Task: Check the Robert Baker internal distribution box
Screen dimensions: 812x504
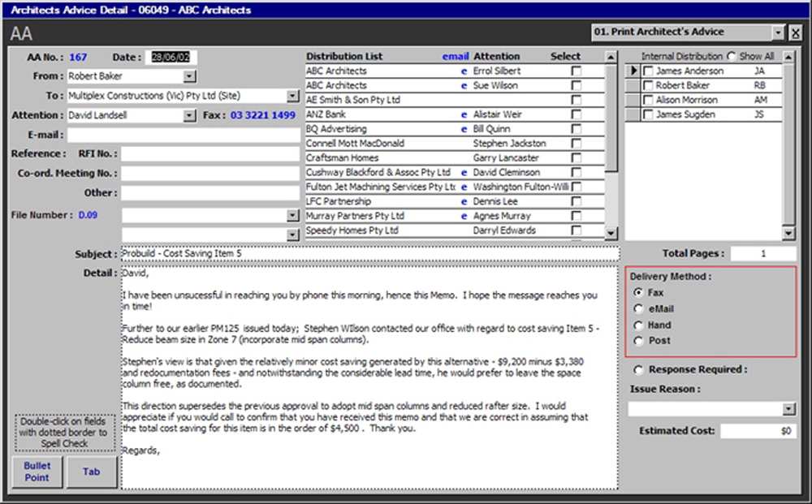Action: (648, 86)
